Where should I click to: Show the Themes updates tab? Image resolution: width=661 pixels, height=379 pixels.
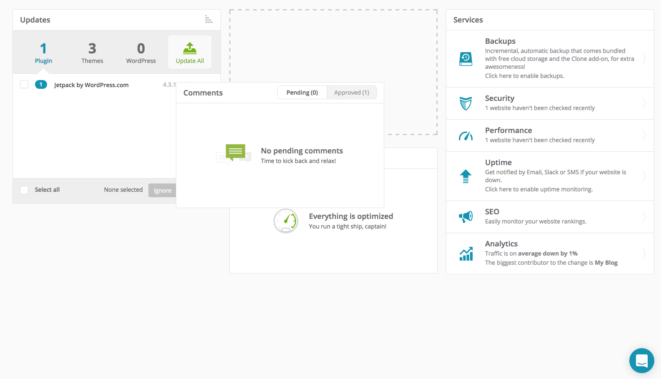coord(92,53)
